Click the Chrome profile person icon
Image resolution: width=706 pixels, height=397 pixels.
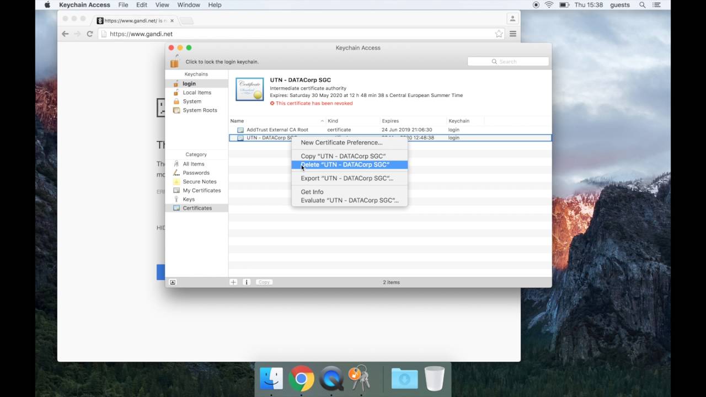point(512,19)
